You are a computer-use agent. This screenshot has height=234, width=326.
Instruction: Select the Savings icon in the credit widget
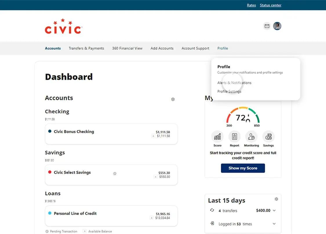tap(268, 137)
